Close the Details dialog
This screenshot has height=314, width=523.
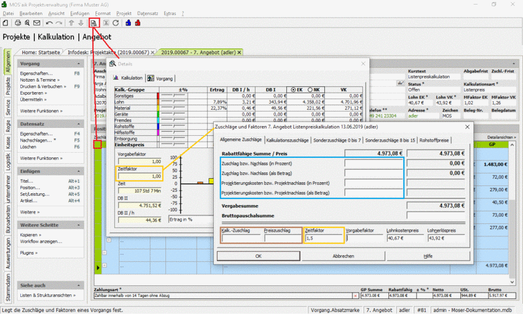tap(363, 63)
